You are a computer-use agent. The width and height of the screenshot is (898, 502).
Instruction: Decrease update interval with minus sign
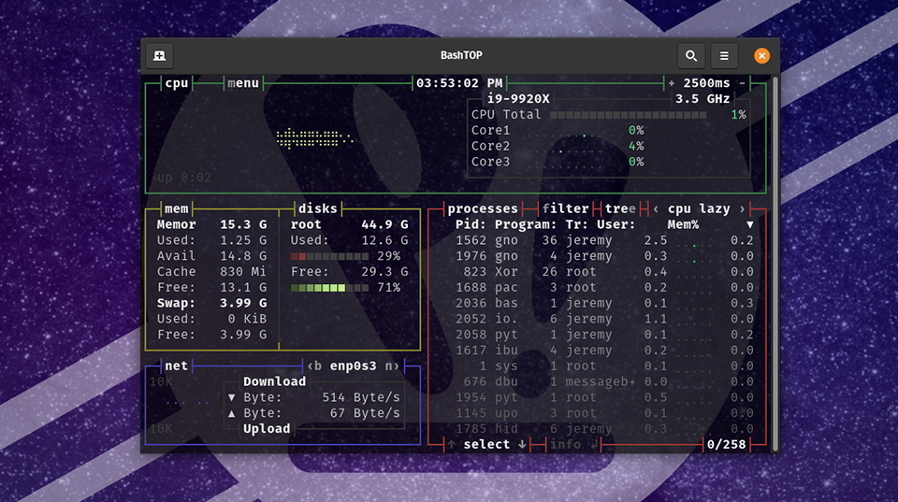(742, 83)
